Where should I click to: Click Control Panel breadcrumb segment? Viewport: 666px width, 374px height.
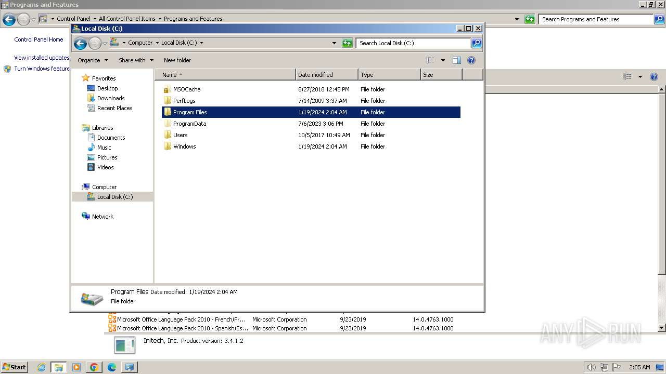tap(73, 19)
